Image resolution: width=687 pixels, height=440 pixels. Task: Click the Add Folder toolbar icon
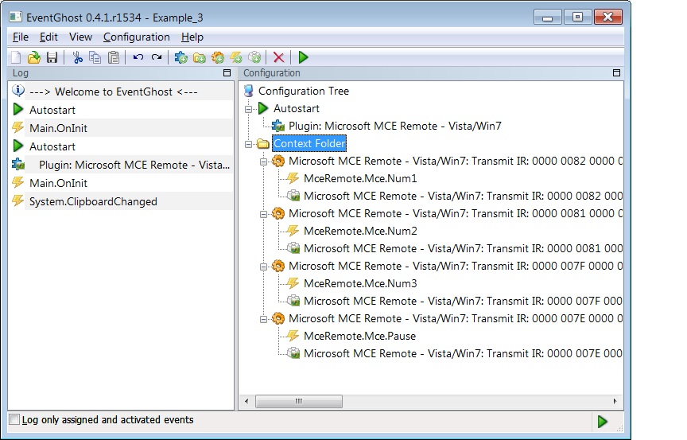(x=200, y=57)
